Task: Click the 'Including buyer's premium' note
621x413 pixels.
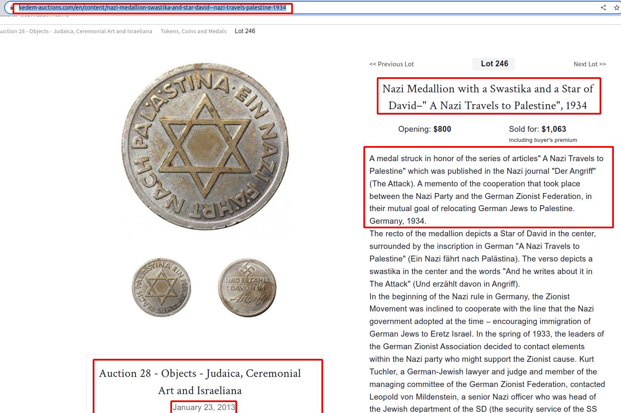Action: [543, 140]
